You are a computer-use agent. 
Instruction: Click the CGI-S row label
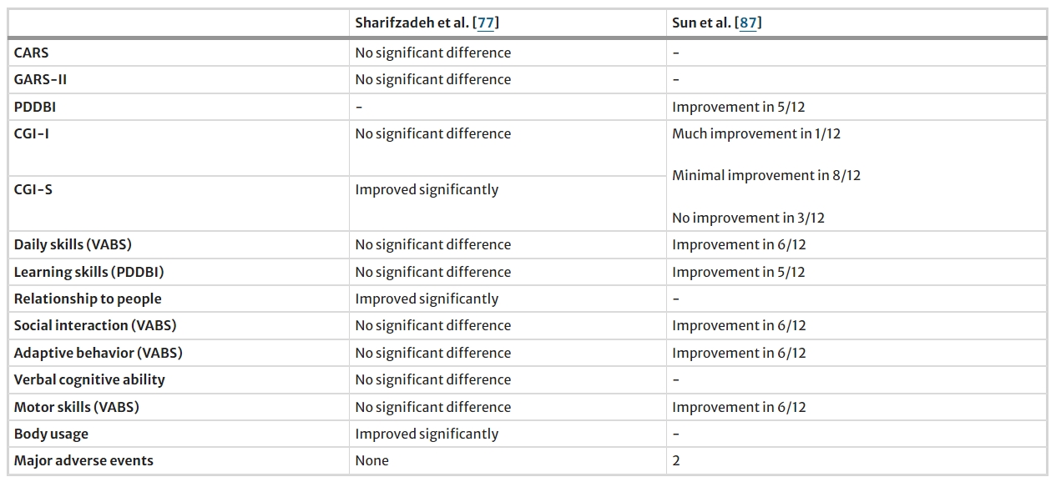pos(33,189)
